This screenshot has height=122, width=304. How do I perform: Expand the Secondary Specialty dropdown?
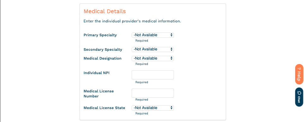click(153, 49)
